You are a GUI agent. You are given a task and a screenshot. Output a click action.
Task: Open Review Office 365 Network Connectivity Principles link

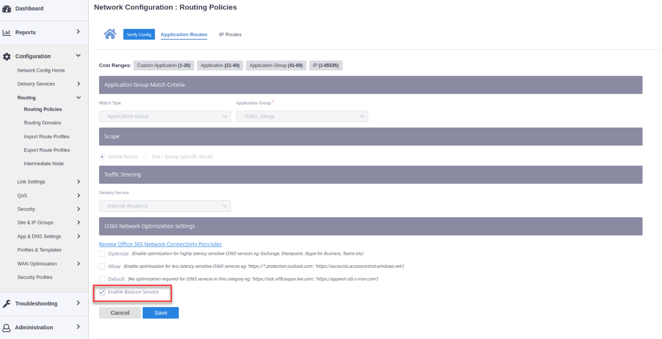(160, 244)
